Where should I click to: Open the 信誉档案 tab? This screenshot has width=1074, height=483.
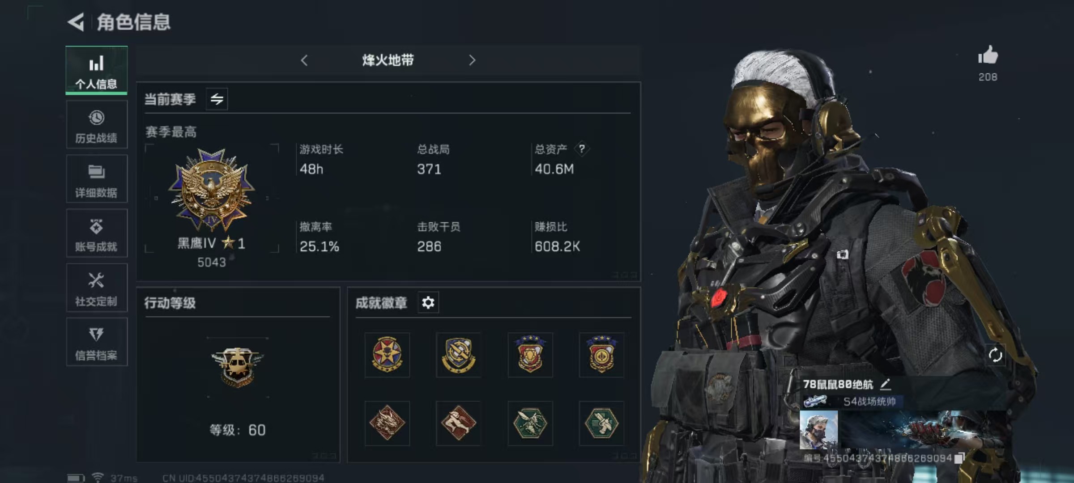(x=97, y=342)
